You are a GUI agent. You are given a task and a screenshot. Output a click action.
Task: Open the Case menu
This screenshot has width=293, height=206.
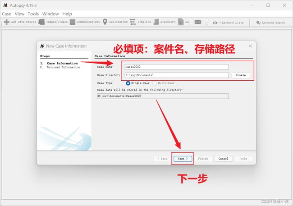[7, 14]
